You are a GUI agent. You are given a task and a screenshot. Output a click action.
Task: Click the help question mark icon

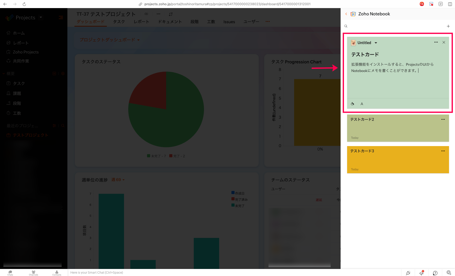(435, 273)
